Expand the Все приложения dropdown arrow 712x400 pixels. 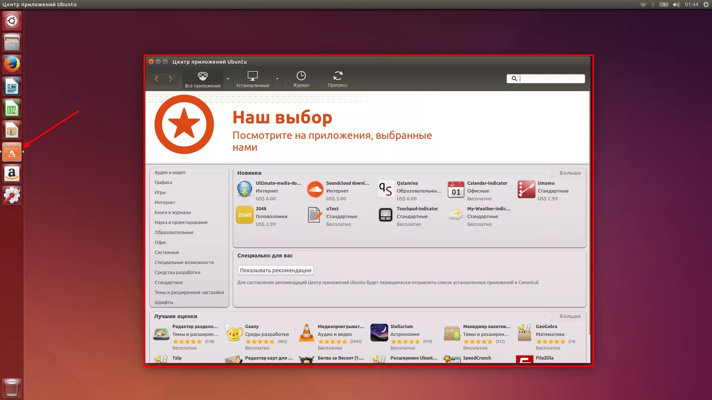(228, 79)
